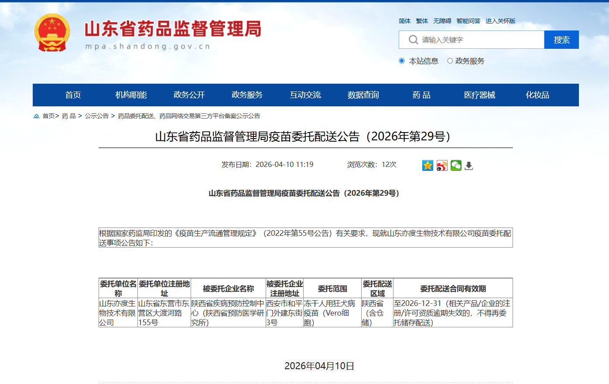609x384 pixels.
Task: Select the 本站信息 radio button
Action: coord(402,61)
